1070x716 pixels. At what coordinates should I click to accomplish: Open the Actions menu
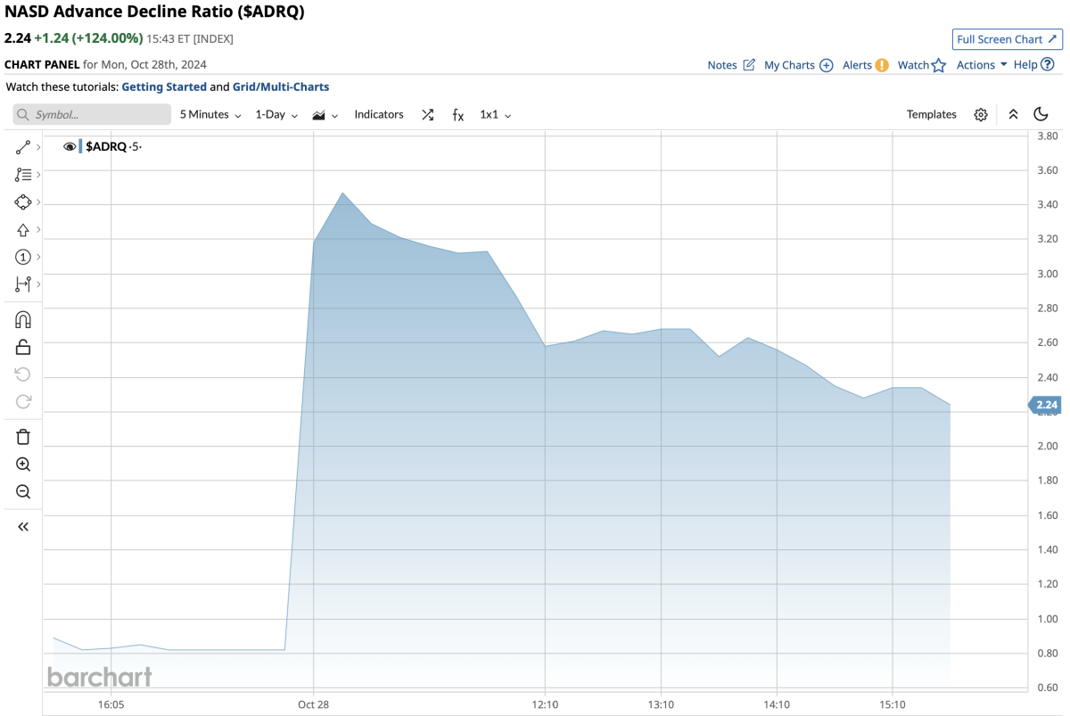coord(981,65)
